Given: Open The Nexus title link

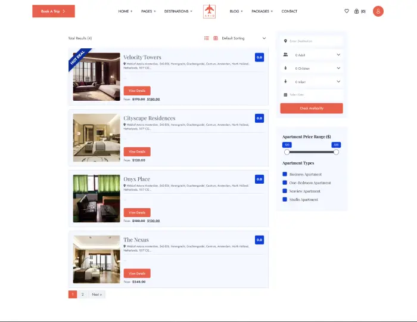Looking at the screenshot, I should point(136,240).
